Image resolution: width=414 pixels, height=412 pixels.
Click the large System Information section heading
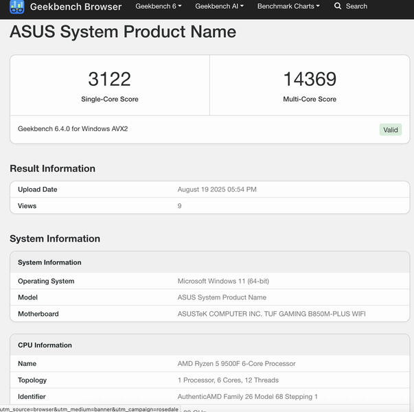55,239
